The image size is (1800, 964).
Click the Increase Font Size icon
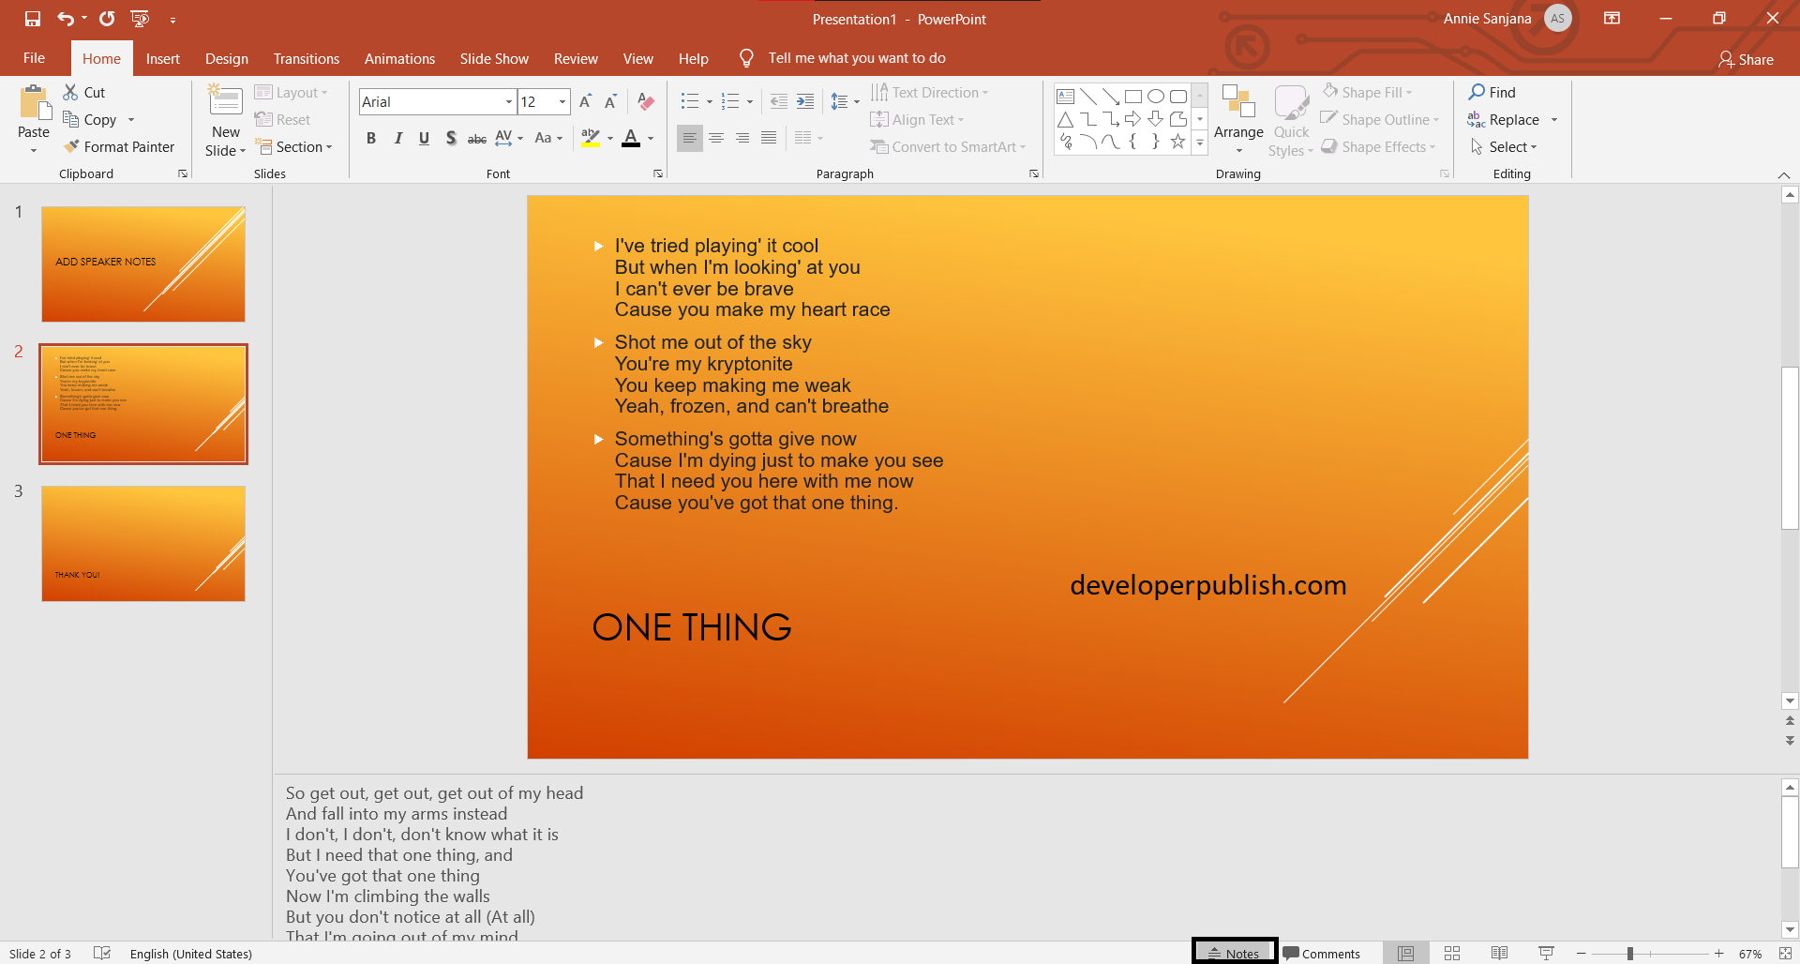[x=584, y=100]
